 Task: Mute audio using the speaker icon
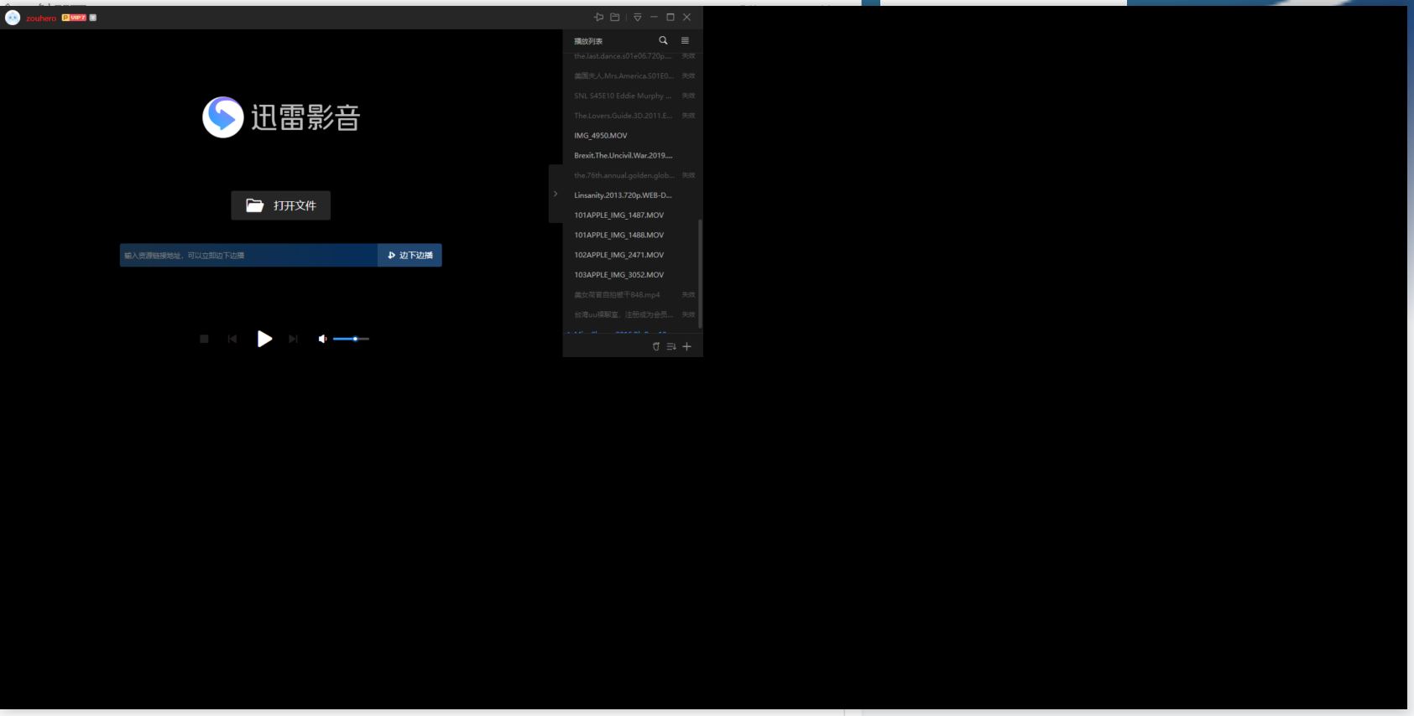point(322,339)
